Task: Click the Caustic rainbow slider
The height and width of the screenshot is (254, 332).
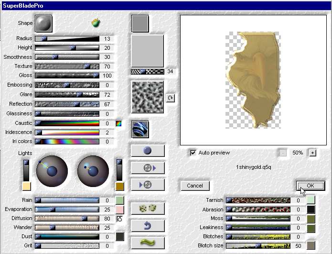Action: (x=67, y=123)
